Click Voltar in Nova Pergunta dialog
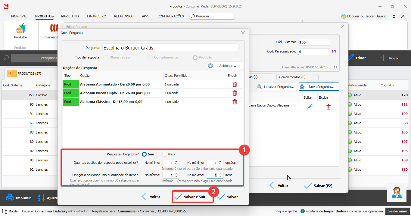Image resolution: width=411 pixels, height=216 pixels. click(x=151, y=197)
